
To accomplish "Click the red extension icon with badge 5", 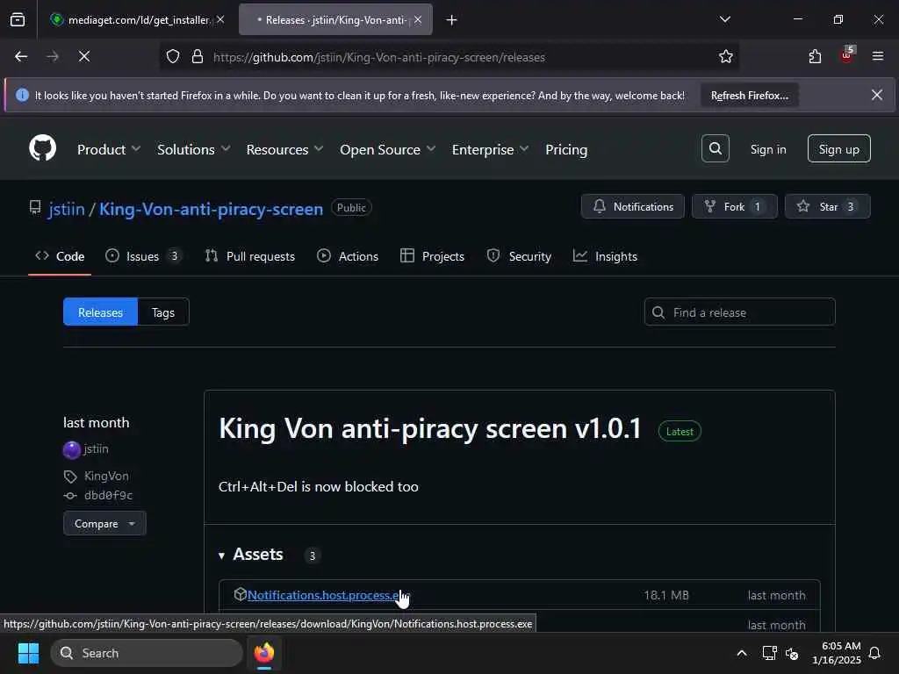I will [847, 55].
